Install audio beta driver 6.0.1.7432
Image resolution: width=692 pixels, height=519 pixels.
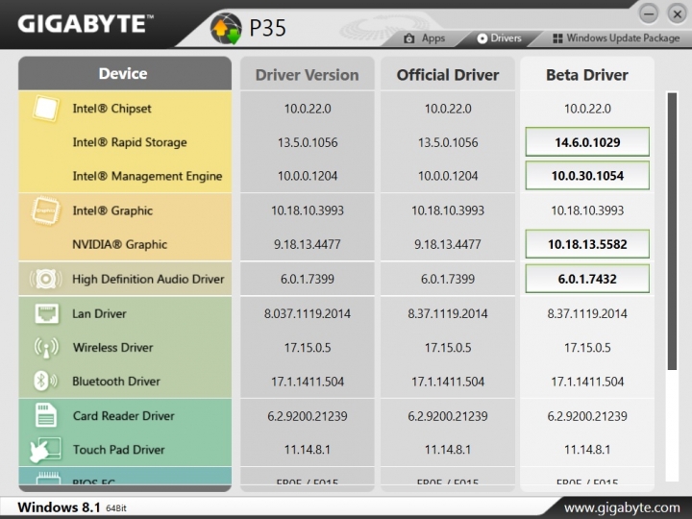pos(587,279)
